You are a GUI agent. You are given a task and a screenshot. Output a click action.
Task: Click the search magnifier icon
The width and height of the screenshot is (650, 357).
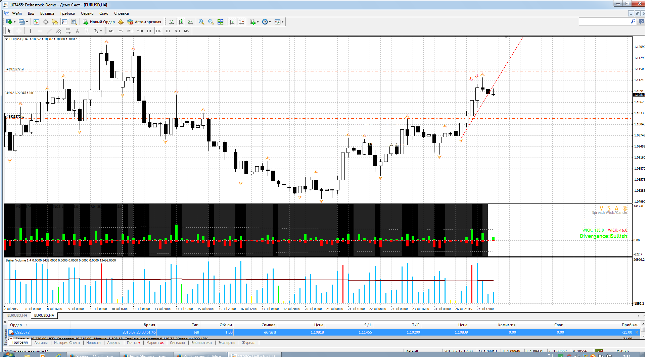[x=633, y=21]
